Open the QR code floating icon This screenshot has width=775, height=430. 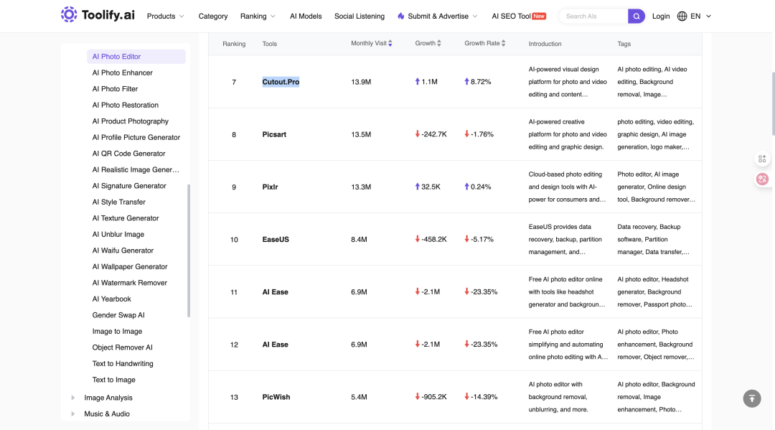coord(762,159)
